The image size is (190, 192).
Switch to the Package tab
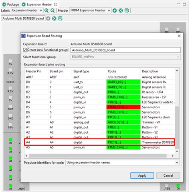tap(11, 4)
